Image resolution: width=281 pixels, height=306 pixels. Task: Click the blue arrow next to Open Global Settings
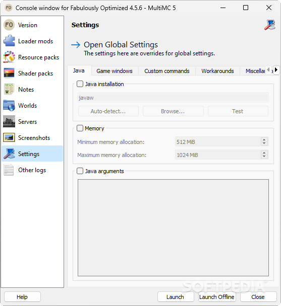tap(76, 45)
